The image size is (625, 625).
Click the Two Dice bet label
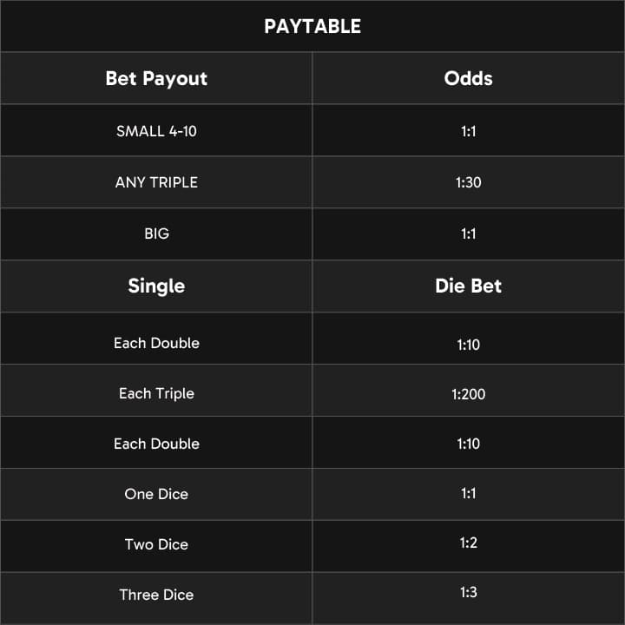coord(156,544)
